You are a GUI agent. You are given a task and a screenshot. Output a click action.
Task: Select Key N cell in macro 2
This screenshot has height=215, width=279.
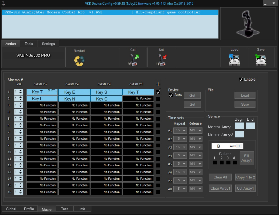point(74,99)
